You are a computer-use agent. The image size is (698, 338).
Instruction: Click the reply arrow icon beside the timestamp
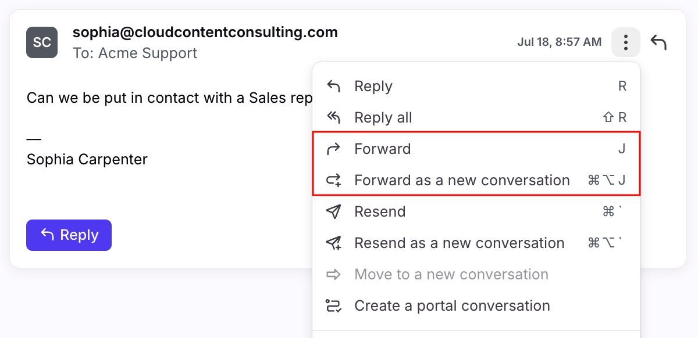pos(658,42)
